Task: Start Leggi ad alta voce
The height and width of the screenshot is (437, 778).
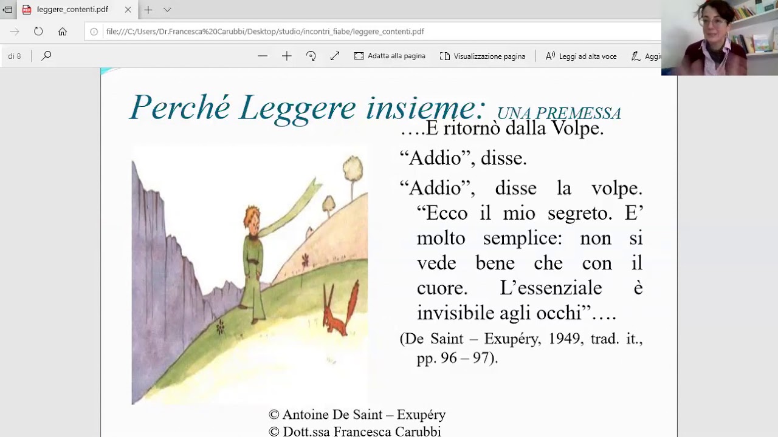Action: [581, 56]
